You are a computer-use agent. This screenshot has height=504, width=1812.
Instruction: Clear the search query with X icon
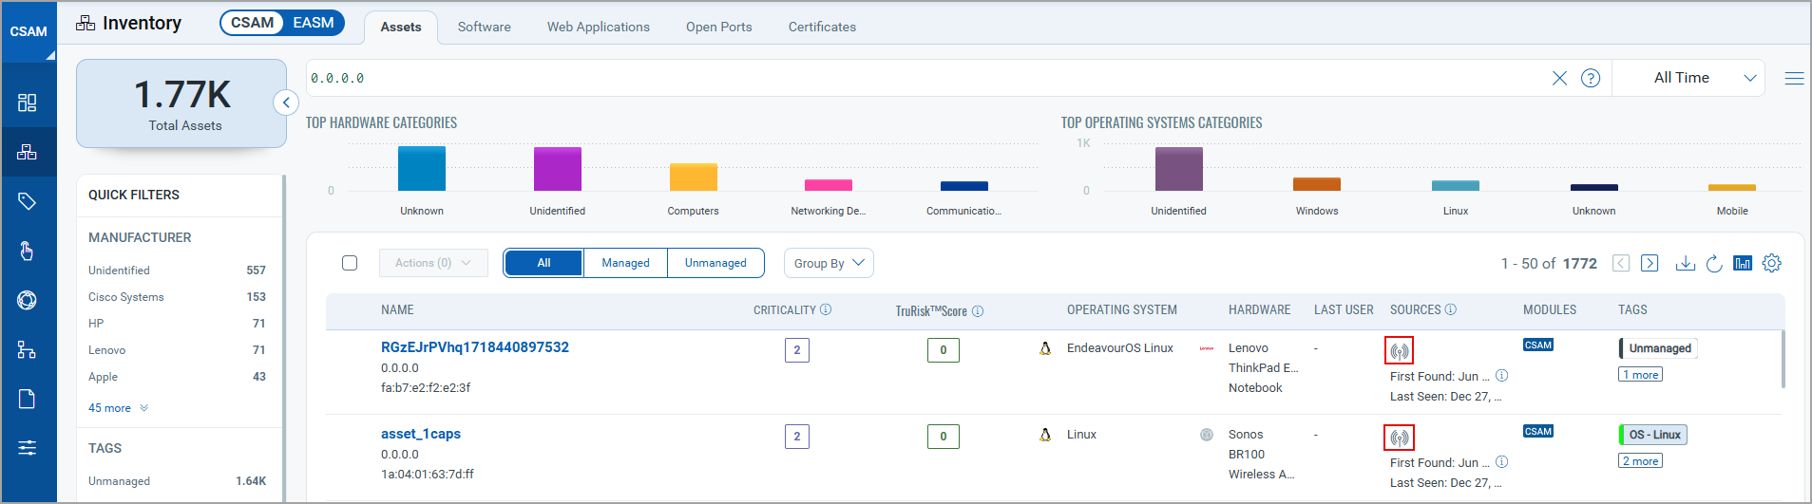1559,78
